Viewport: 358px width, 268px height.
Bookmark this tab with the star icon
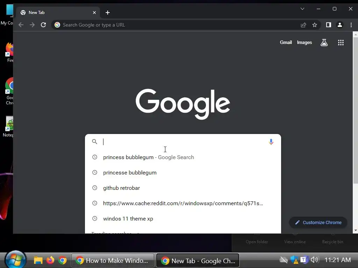pyautogui.click(x=315, y=25)
